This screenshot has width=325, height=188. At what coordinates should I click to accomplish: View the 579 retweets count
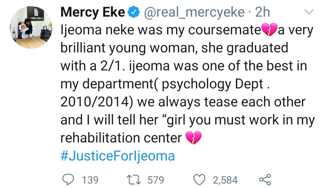tap(156, 180)
